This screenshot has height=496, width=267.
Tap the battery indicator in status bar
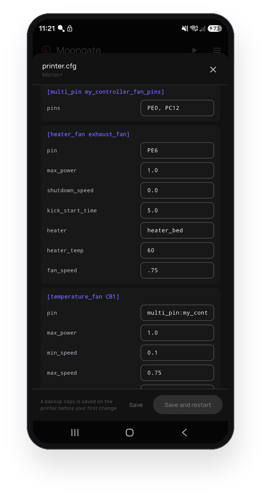pyautogui.click(x=215, y=29)
